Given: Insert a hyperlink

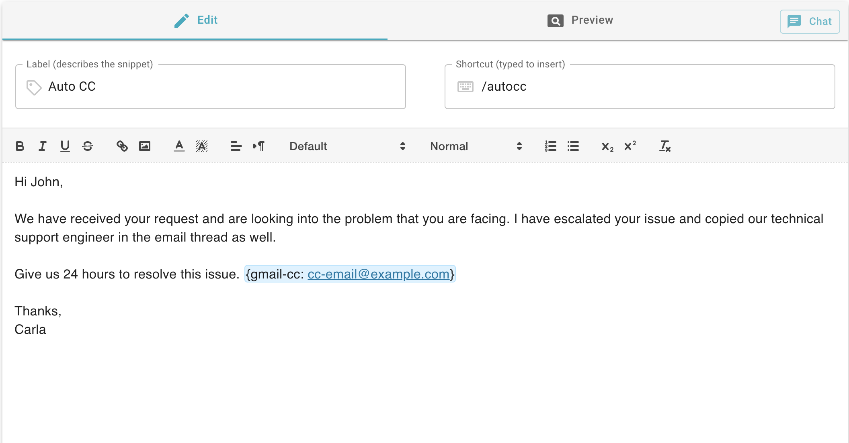Looking at the screenshot, I should click(x=122, y=146).
